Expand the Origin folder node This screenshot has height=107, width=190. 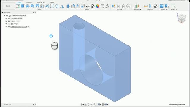pos(6,24)
